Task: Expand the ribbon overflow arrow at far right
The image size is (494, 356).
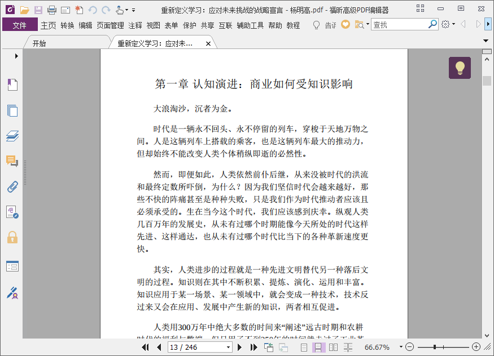Action: click(488, 24)
